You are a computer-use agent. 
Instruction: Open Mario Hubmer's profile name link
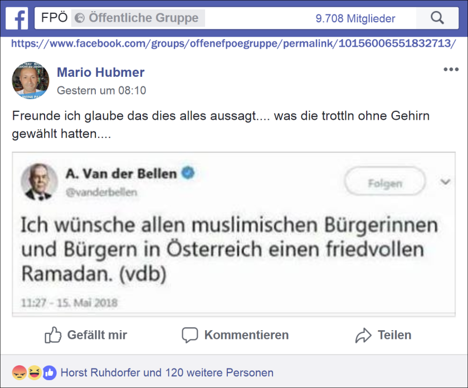point(101,72)
